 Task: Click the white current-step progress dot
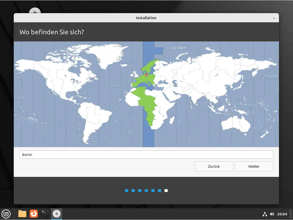(x=166, y=191)
